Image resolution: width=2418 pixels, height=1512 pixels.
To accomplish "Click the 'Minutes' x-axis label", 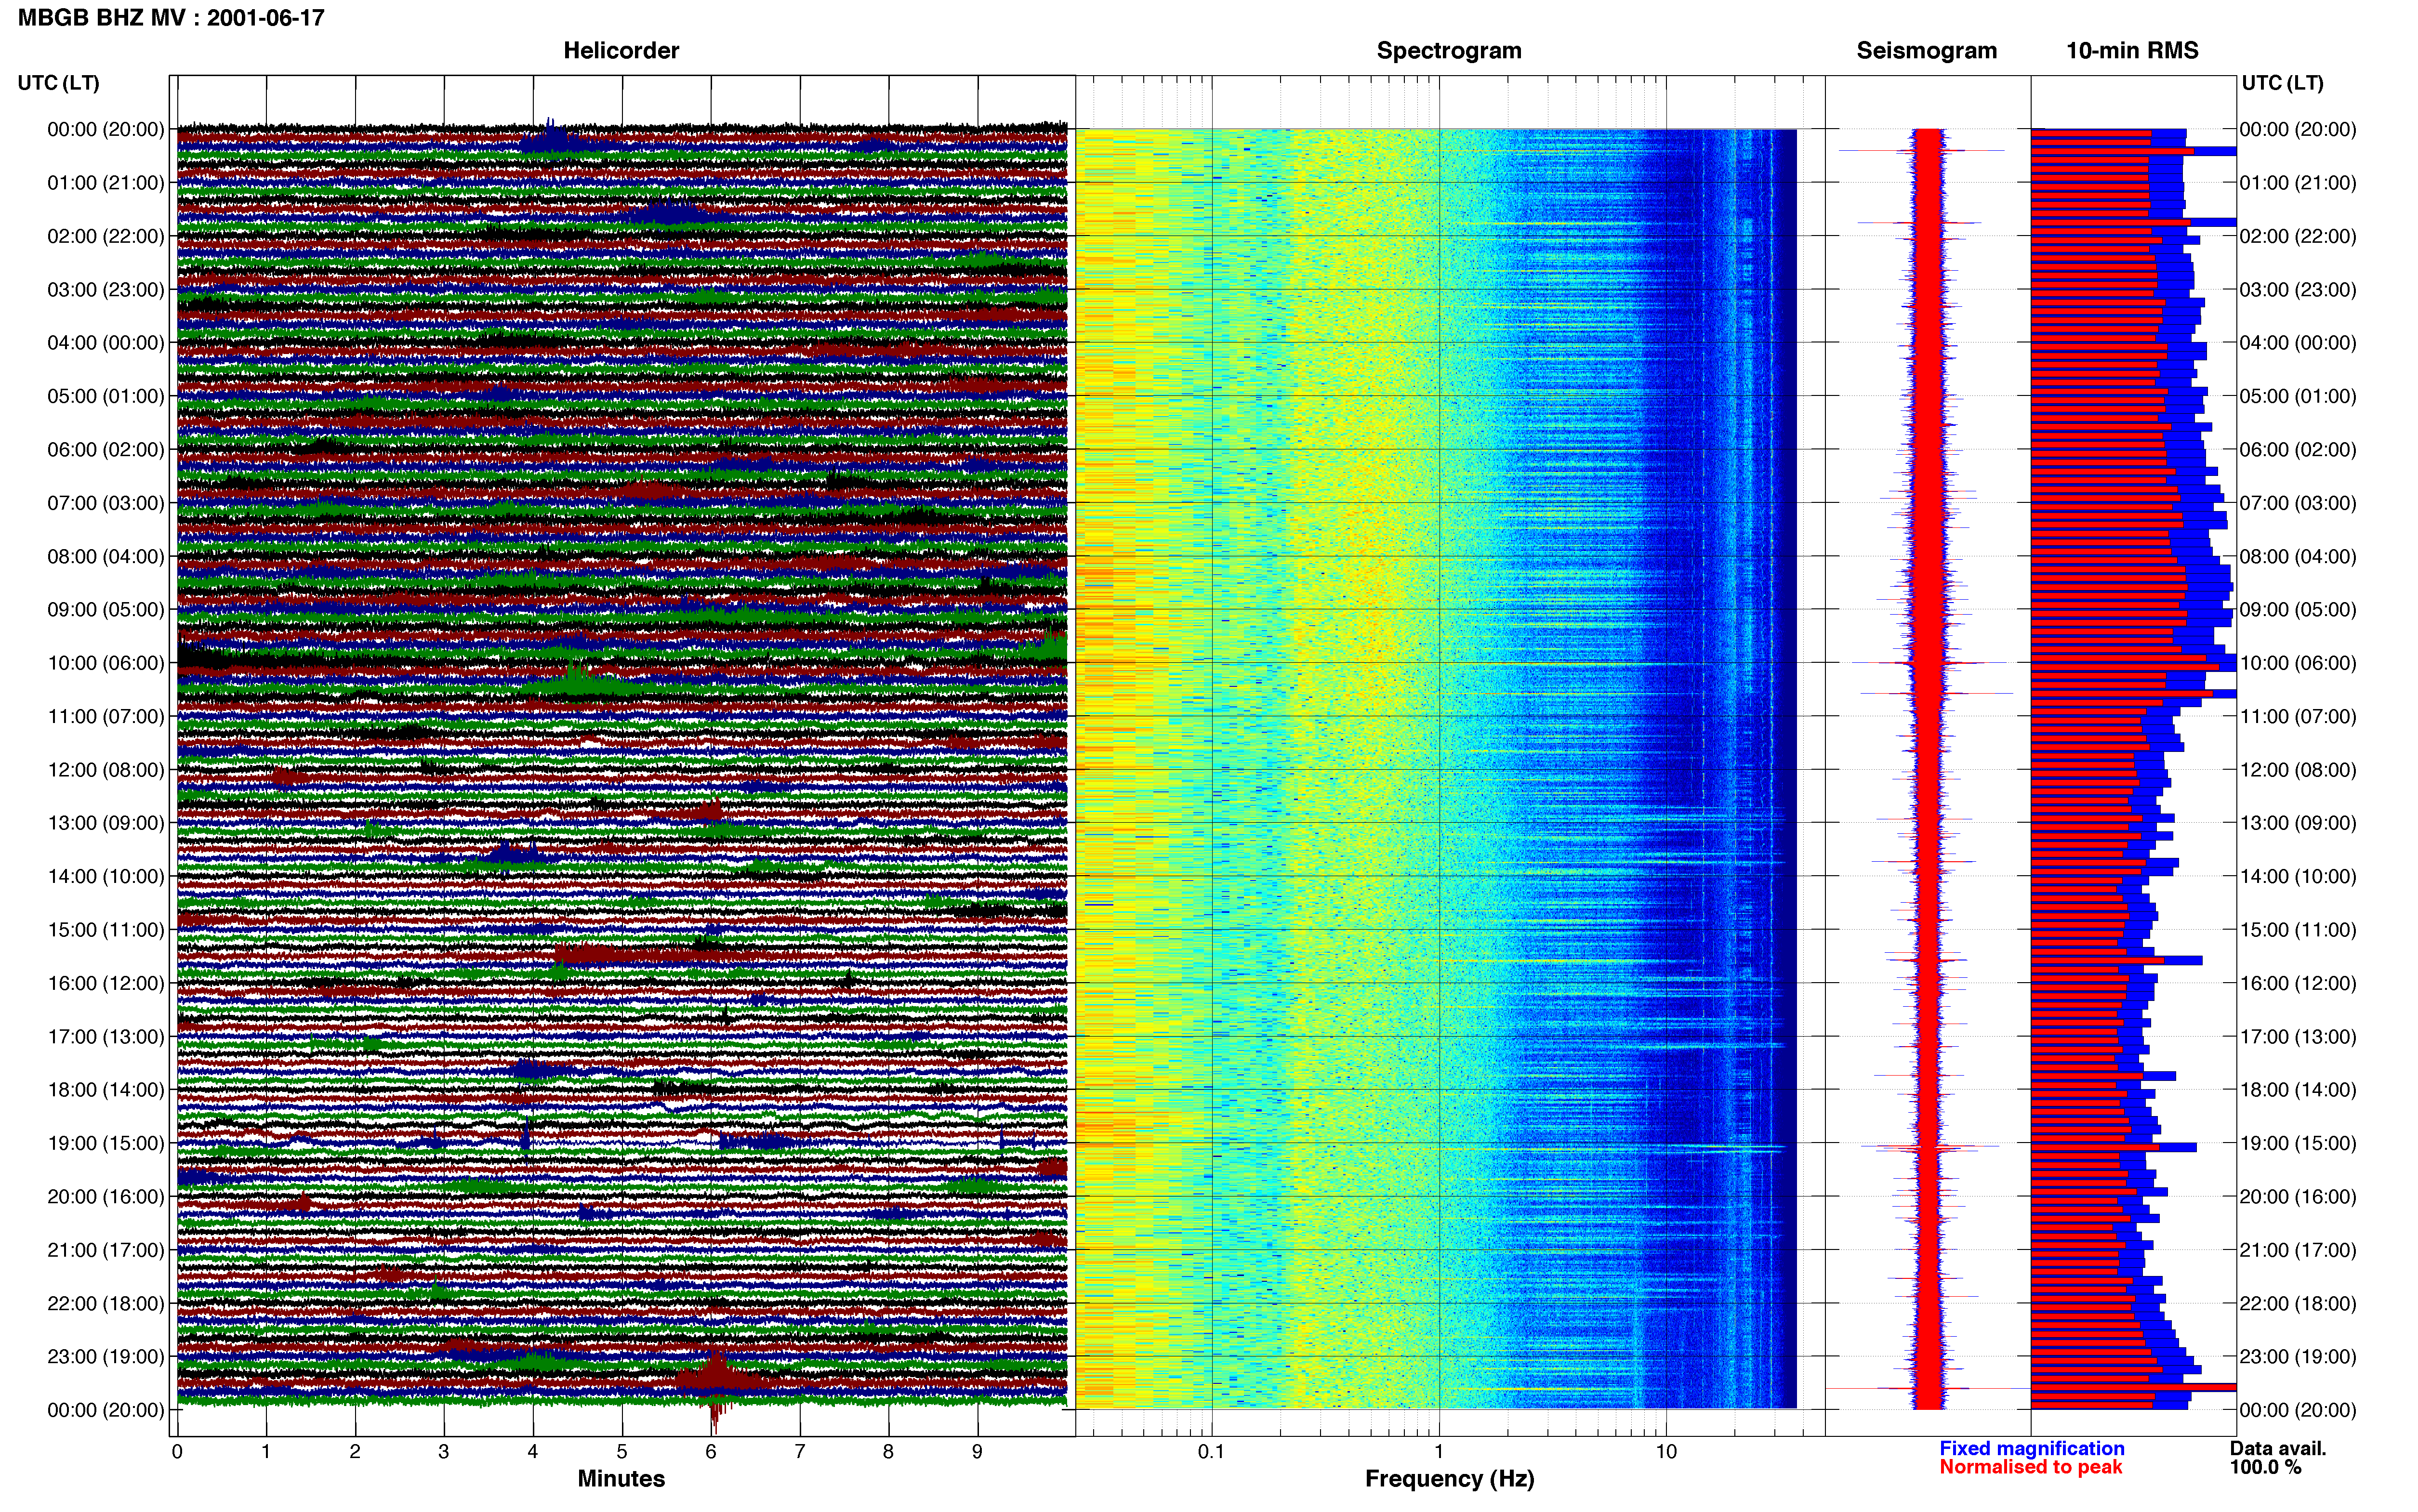I will click(x=621, y=1479).
